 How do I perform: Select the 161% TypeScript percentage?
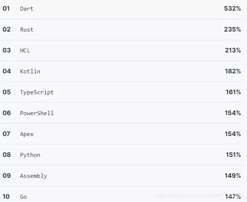pos(233,92)
